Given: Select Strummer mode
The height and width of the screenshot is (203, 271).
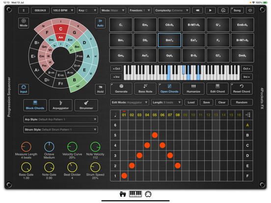Looking at the screenshot, I should pyautogui.click(x=86, y=105).
